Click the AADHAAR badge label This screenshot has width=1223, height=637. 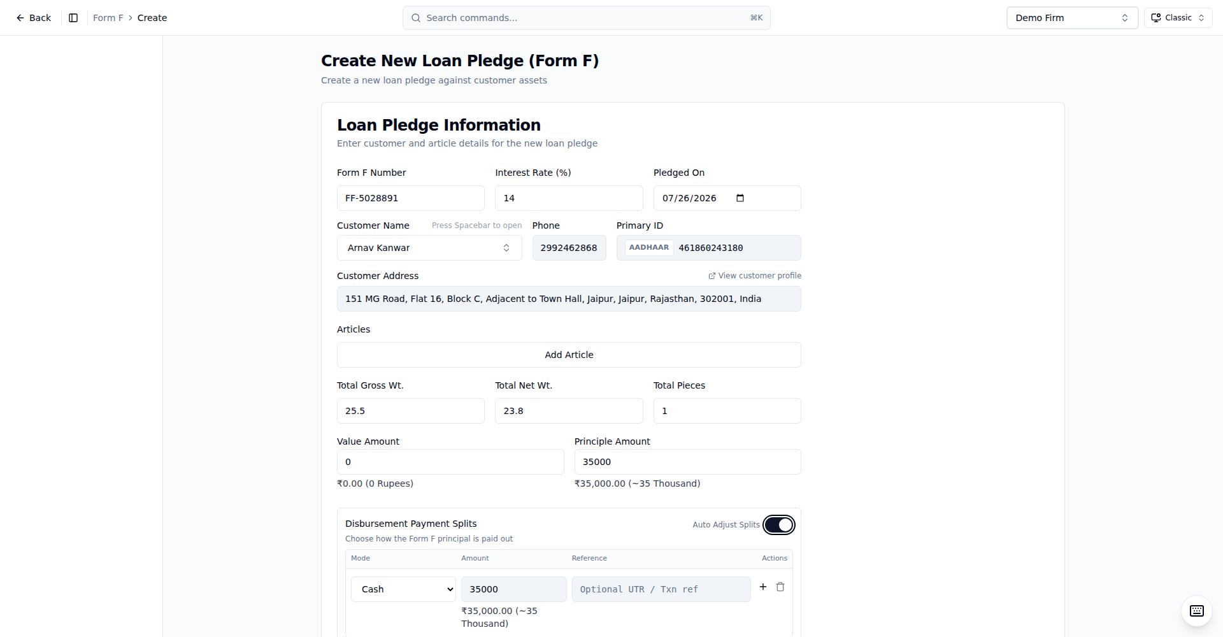(649, 247)
